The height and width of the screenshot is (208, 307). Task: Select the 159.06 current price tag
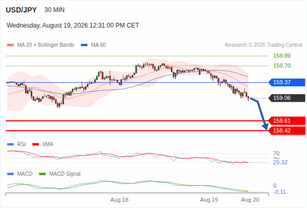pos(287,98)
